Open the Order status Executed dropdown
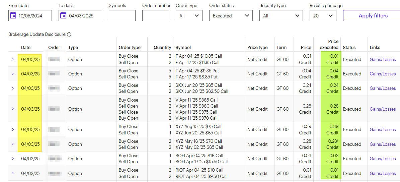 point(231,16)
